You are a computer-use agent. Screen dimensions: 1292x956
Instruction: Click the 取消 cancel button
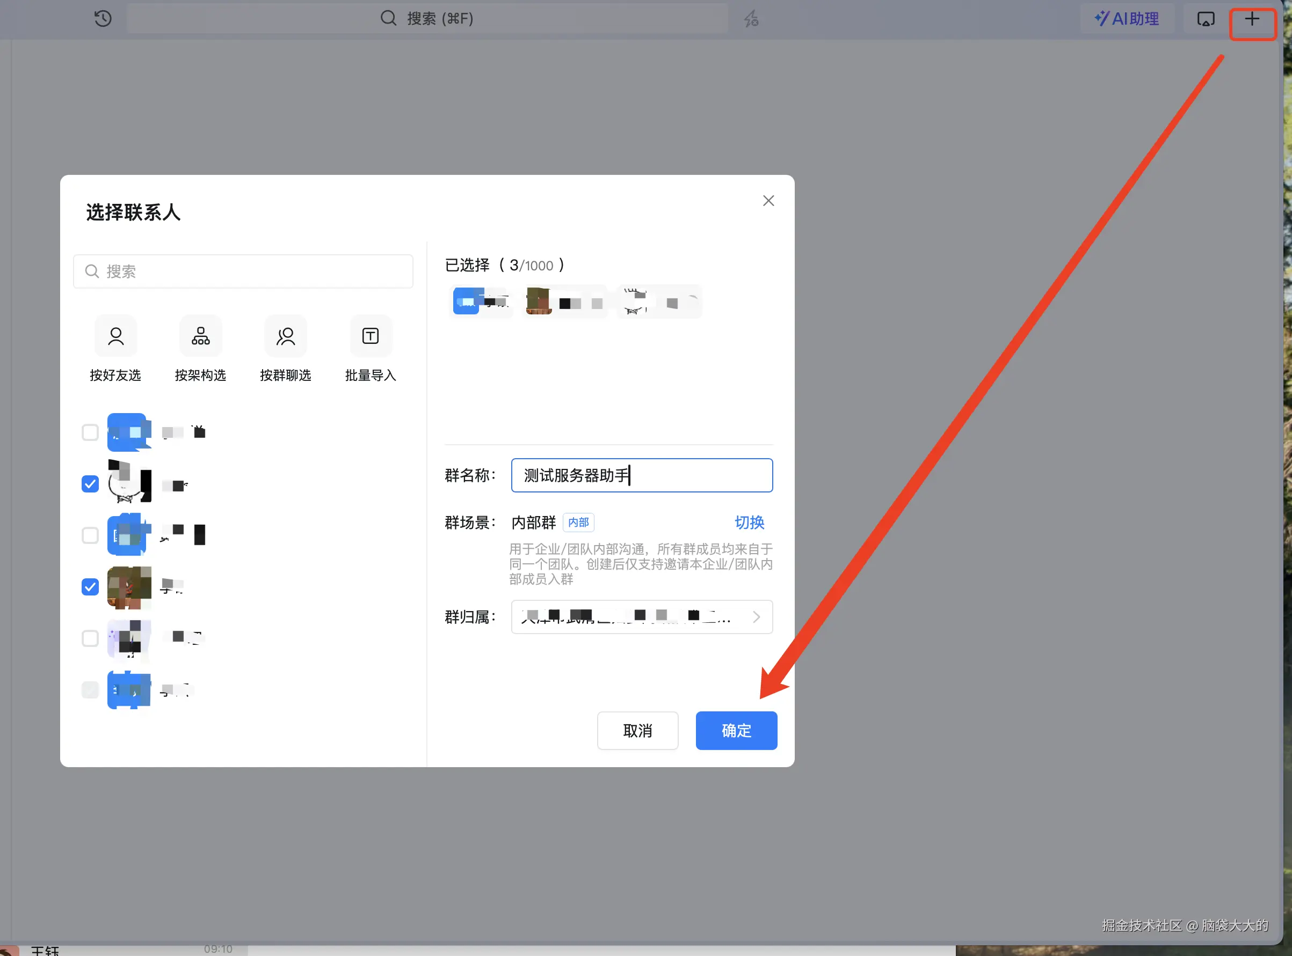coord(637,731)
